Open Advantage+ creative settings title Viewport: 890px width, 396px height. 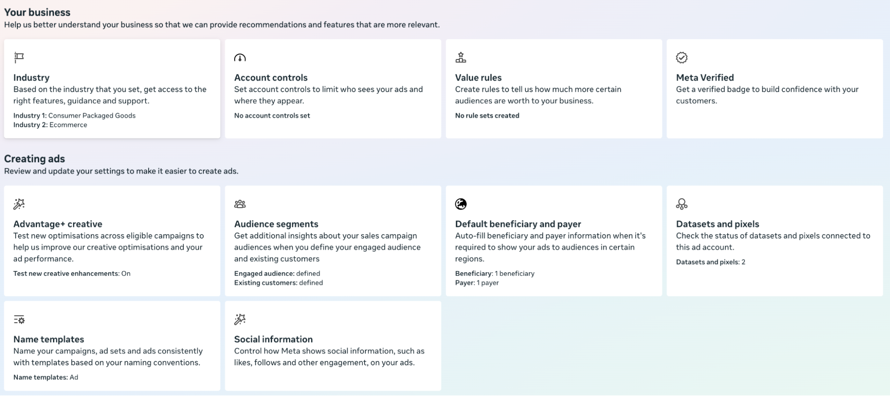[x=58, y=224]
